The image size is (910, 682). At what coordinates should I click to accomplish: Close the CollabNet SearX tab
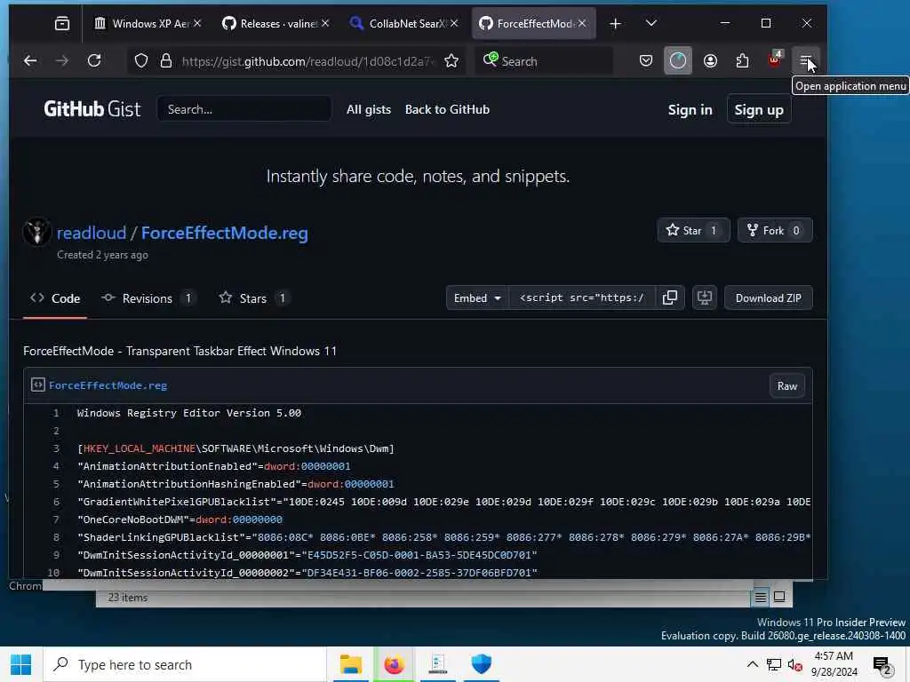point(454,23)
